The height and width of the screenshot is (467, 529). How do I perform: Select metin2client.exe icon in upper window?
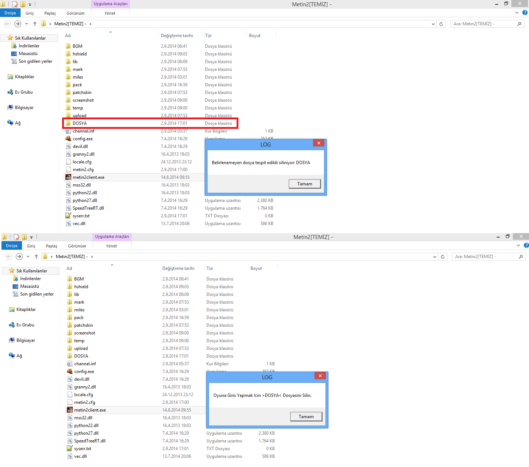tap(68, 177)
